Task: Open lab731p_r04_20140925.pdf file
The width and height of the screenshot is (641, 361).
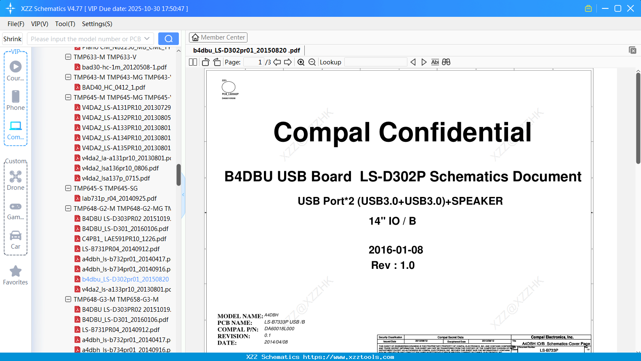Action: pos(119,198)
